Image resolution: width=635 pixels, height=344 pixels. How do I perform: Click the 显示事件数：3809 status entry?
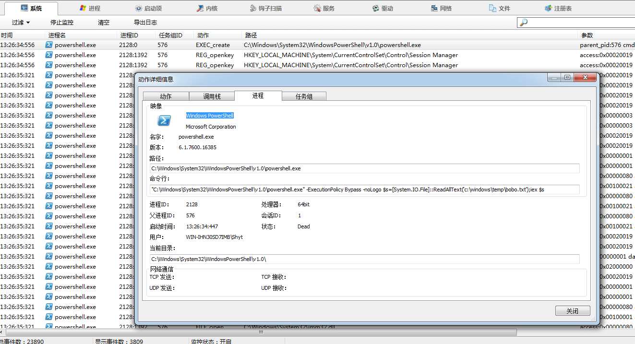pos(119,341)
